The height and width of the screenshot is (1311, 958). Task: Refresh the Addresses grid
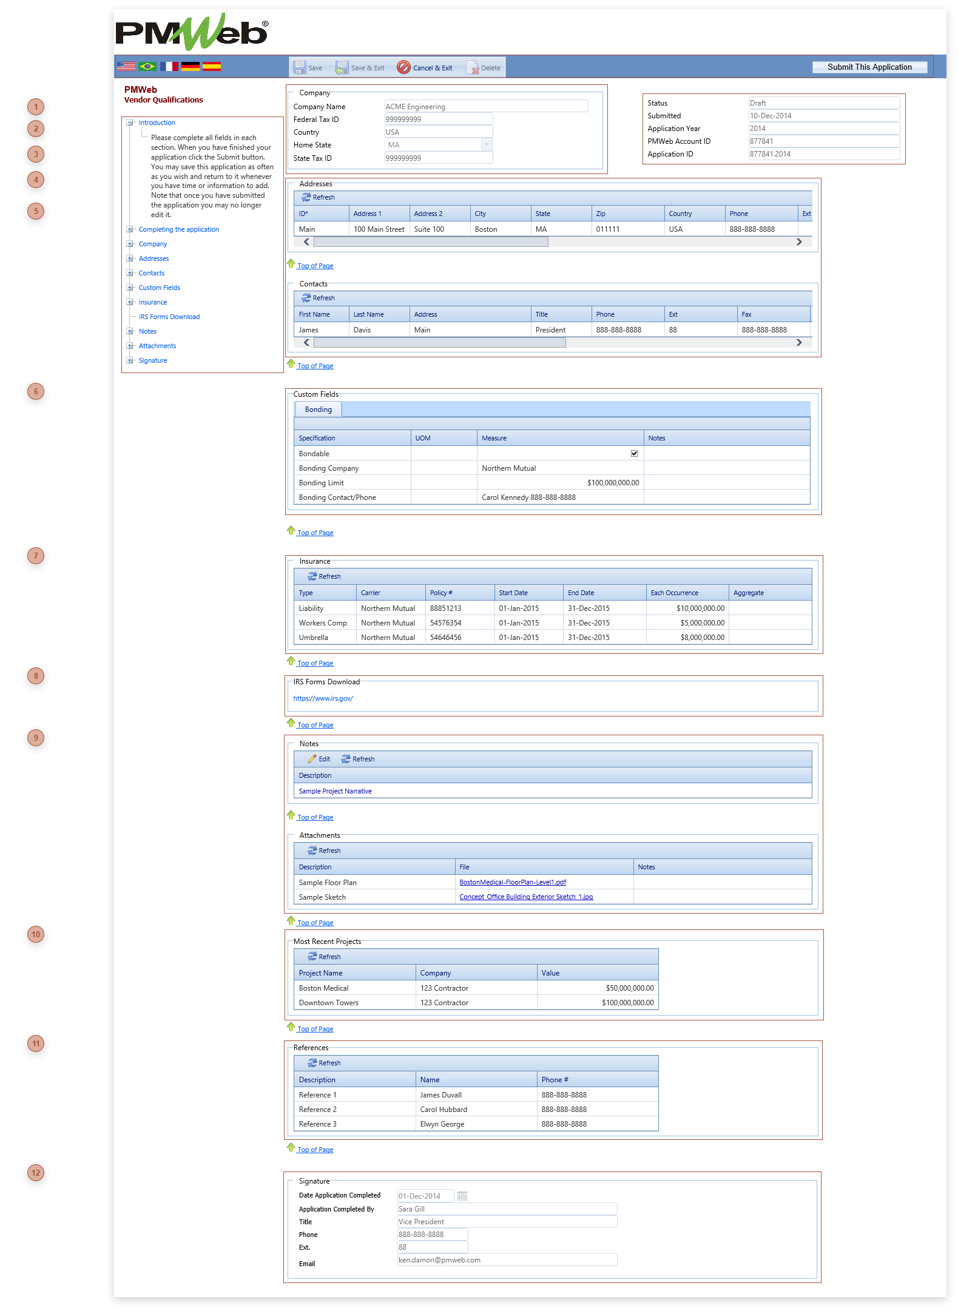pyautogui.click(x=318, y=197)
